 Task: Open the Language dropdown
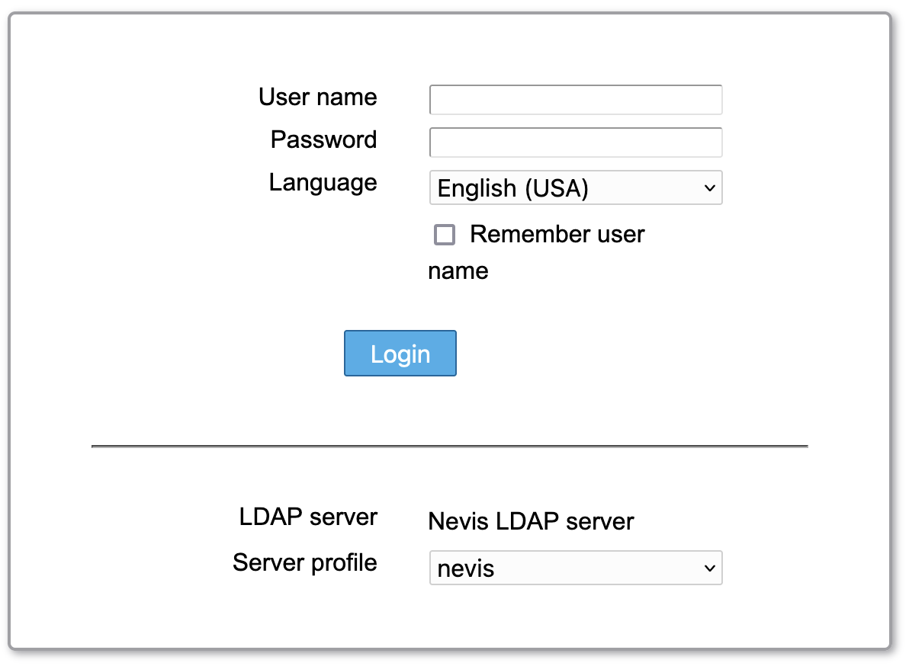pos(575,188)
